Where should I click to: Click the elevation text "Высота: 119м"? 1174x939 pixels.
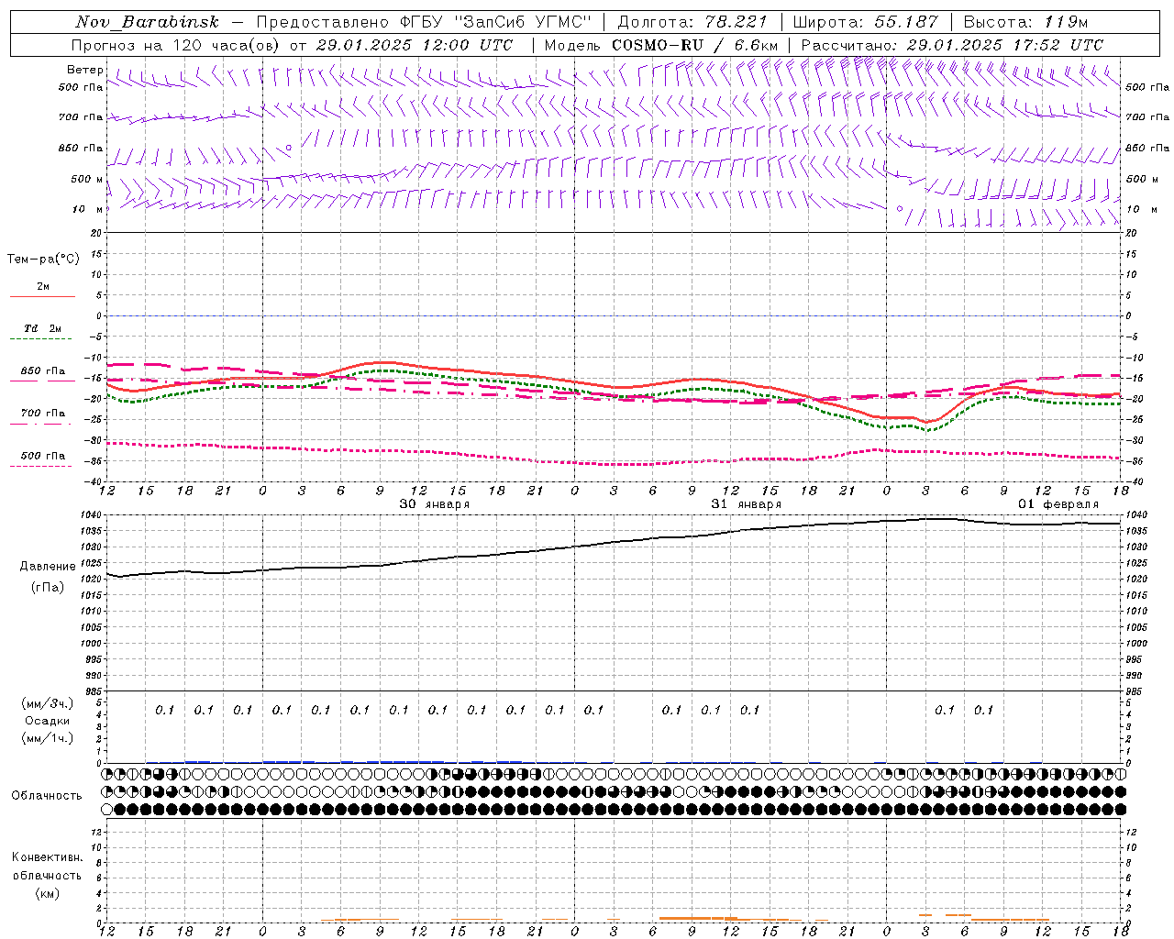pyautogui.click(x=1024, y=22)
